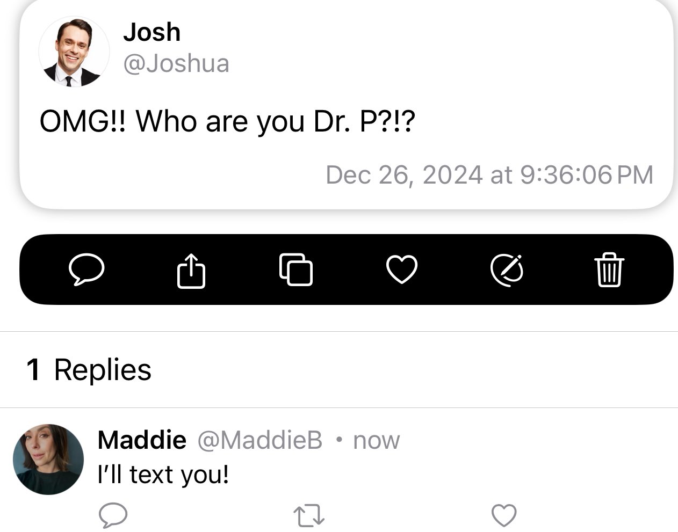Click the @MaddieB handle
678x532 pixels.
260,440
